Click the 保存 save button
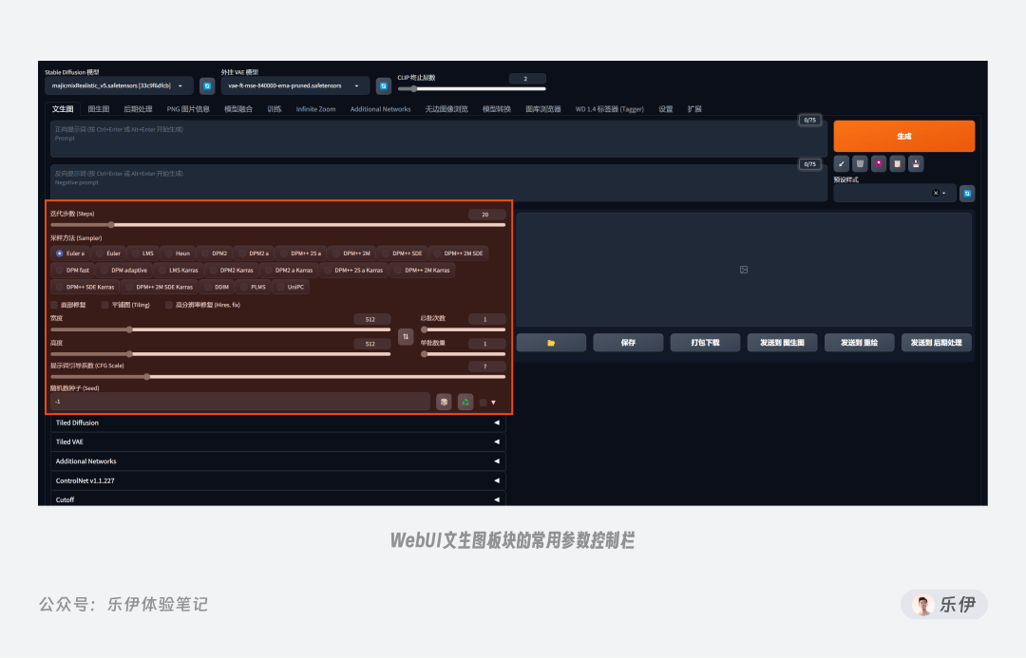Viewport: 1026px width, 658px height. pyautogui.click(x=628, y=343)
